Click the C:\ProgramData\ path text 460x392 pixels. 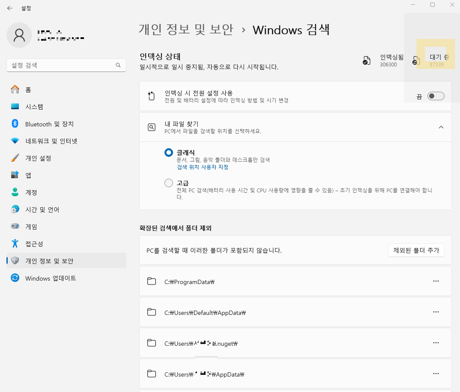(x=189, y=282)
